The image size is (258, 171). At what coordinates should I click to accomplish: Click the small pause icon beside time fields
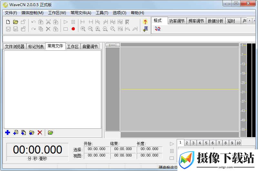click(172, 151)
